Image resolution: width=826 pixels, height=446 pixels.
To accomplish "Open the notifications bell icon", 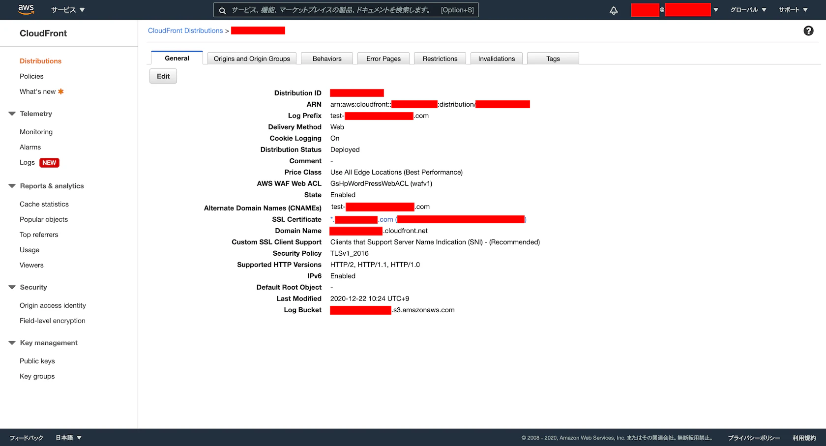I will click(613, 10).
